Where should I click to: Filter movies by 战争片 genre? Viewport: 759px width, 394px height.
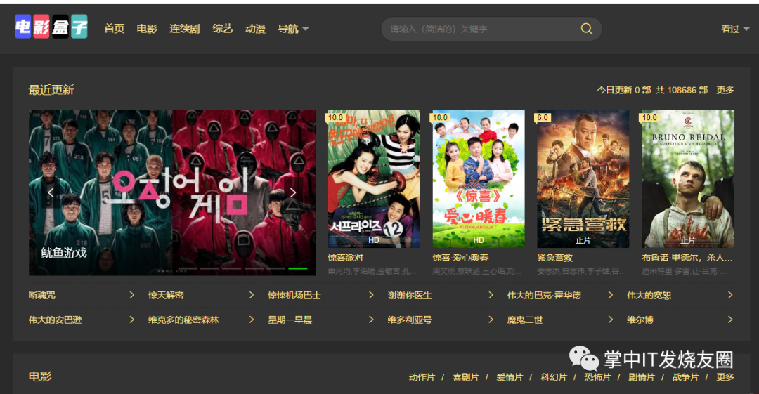(685, 377)
